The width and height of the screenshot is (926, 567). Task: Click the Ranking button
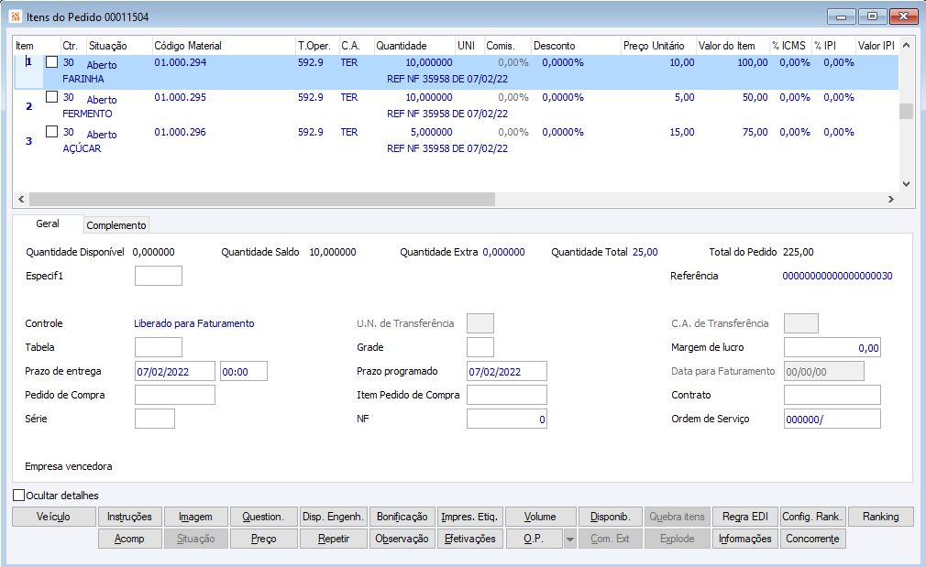point(881,517)
